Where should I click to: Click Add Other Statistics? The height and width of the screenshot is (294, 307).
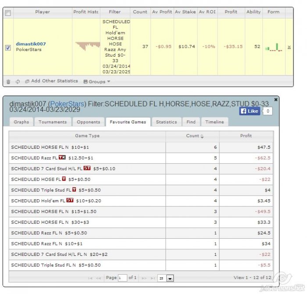[x=51, y=81]
